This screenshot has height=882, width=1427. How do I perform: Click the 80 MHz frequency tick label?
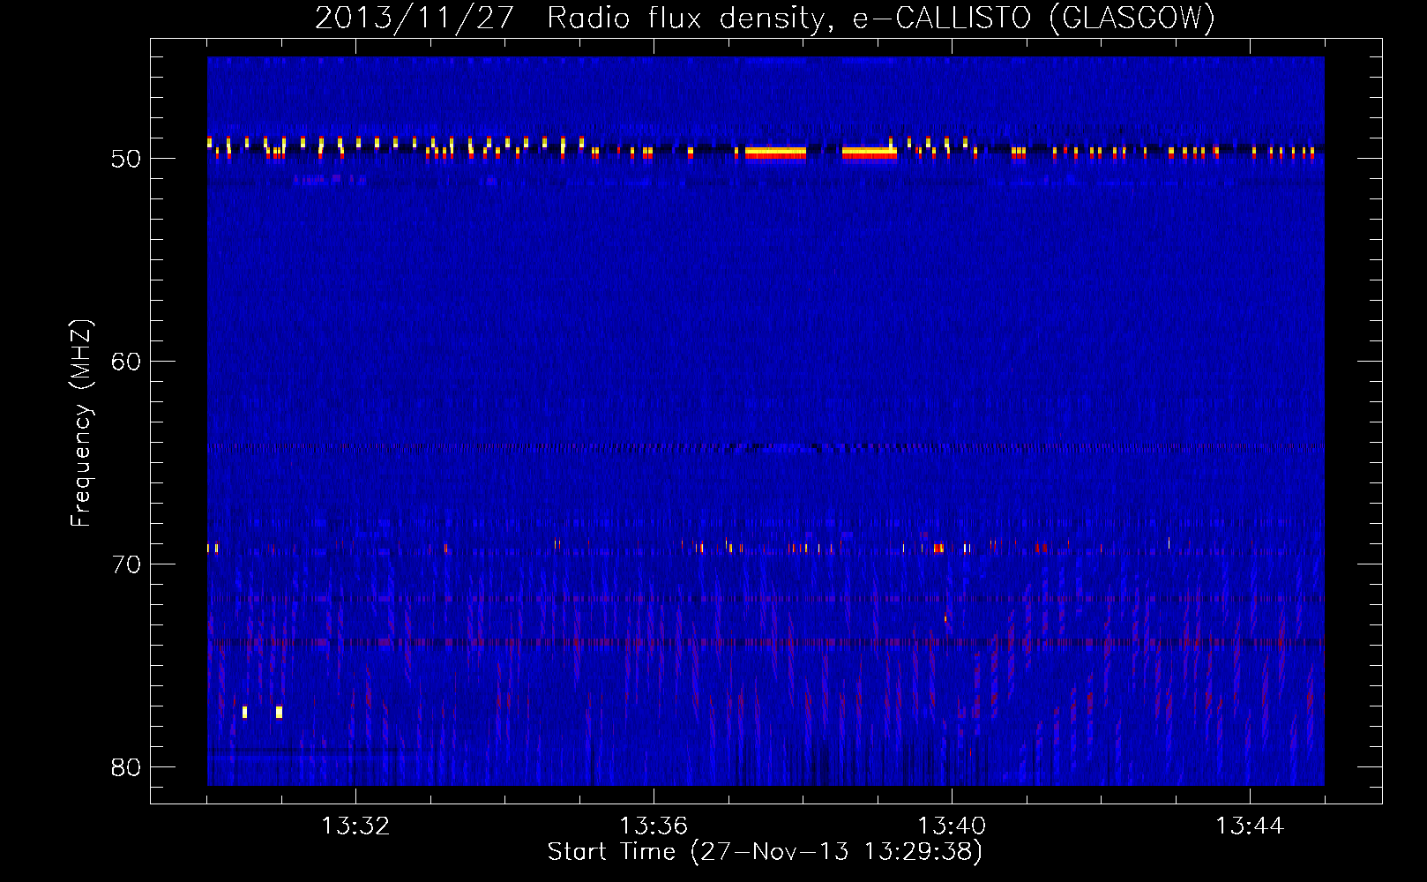[x=126, y=767]
